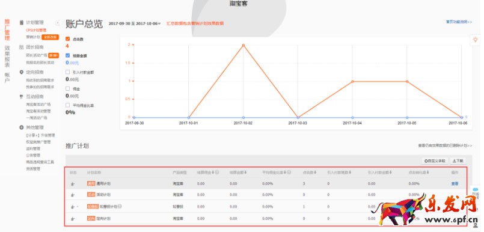Click the status hand icon on 通用计划 row
The image size is (484, 232).
pos(73,184)
